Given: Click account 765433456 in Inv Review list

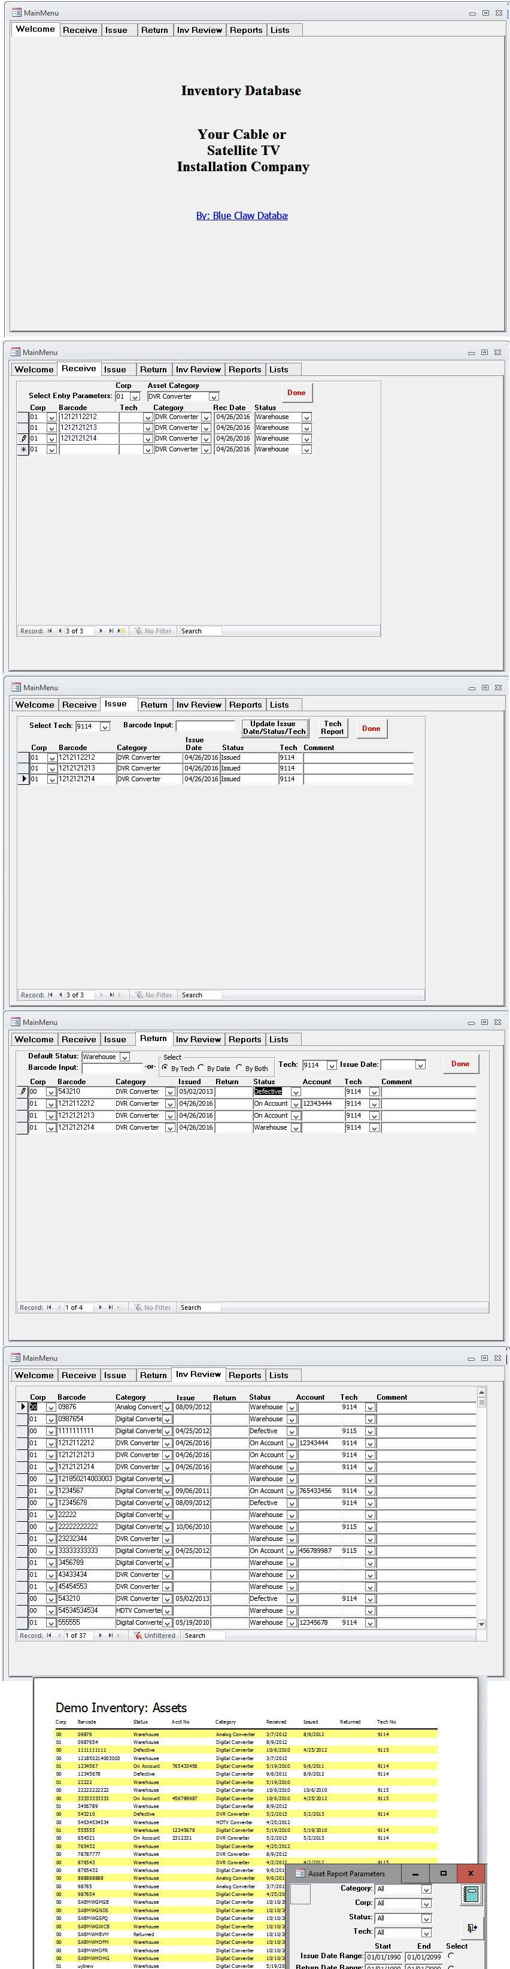Looking at the screenshot, I should coord(318,1491).
